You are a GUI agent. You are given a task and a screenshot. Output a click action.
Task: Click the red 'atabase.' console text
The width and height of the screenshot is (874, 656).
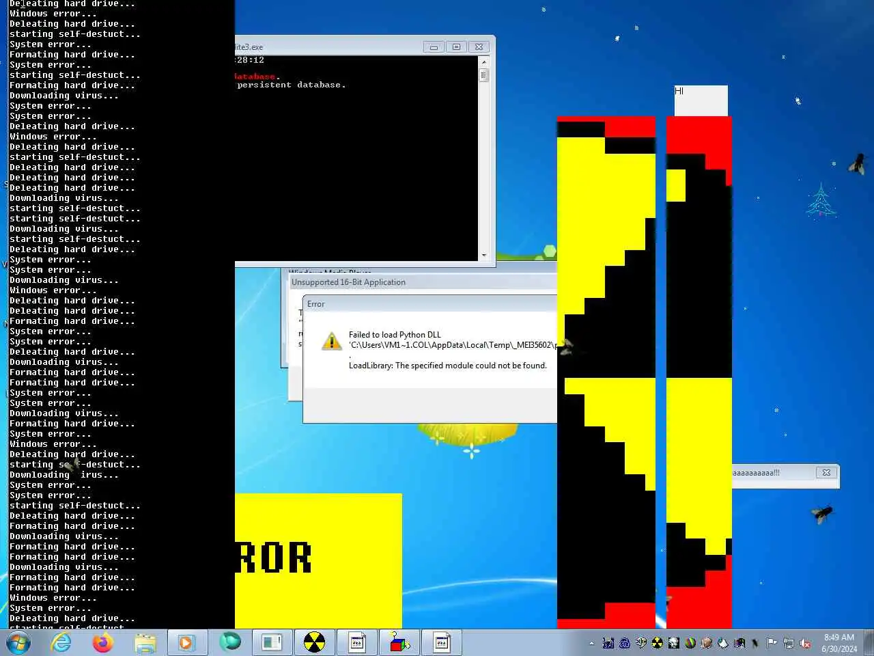257,76
